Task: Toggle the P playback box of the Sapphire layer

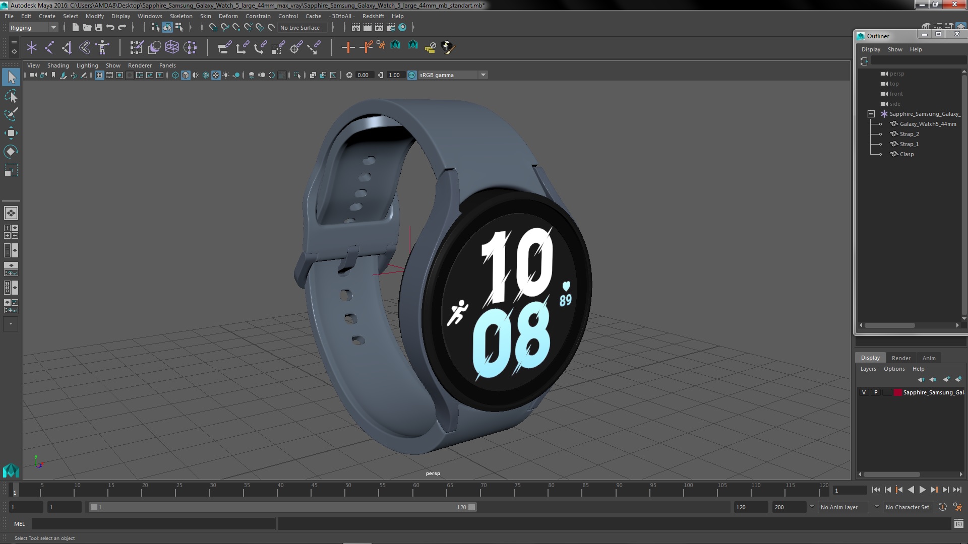Action: pyautogui.click(x=875, y=392)
